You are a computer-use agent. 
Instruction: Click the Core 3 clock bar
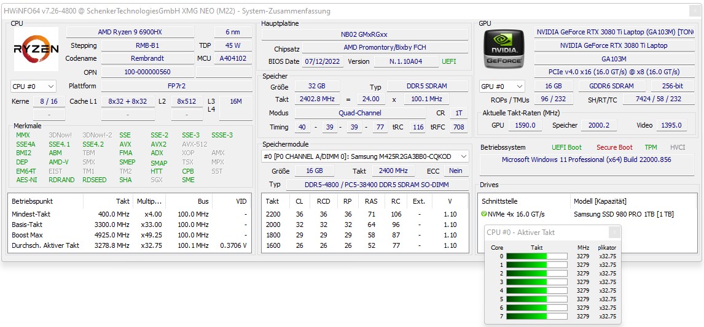click(537, 282)
